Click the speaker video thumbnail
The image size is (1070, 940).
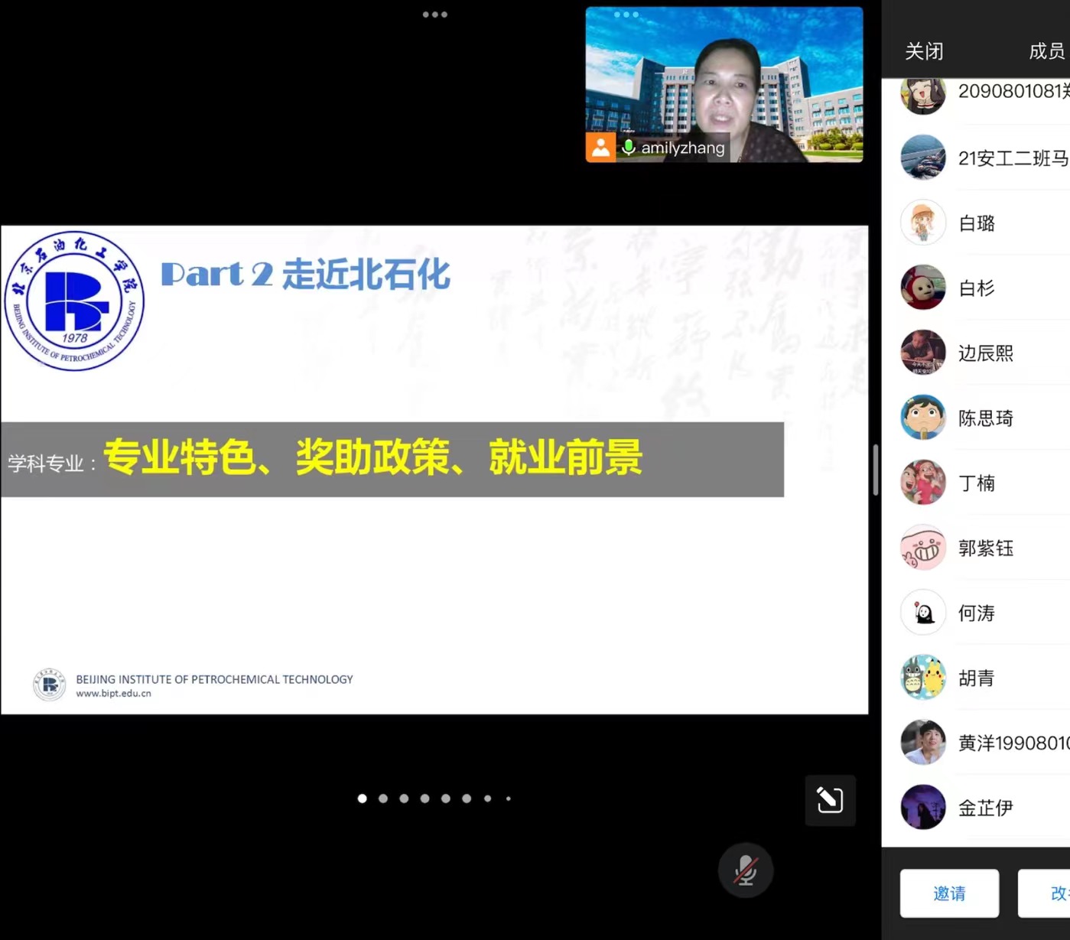pos(724,84)
